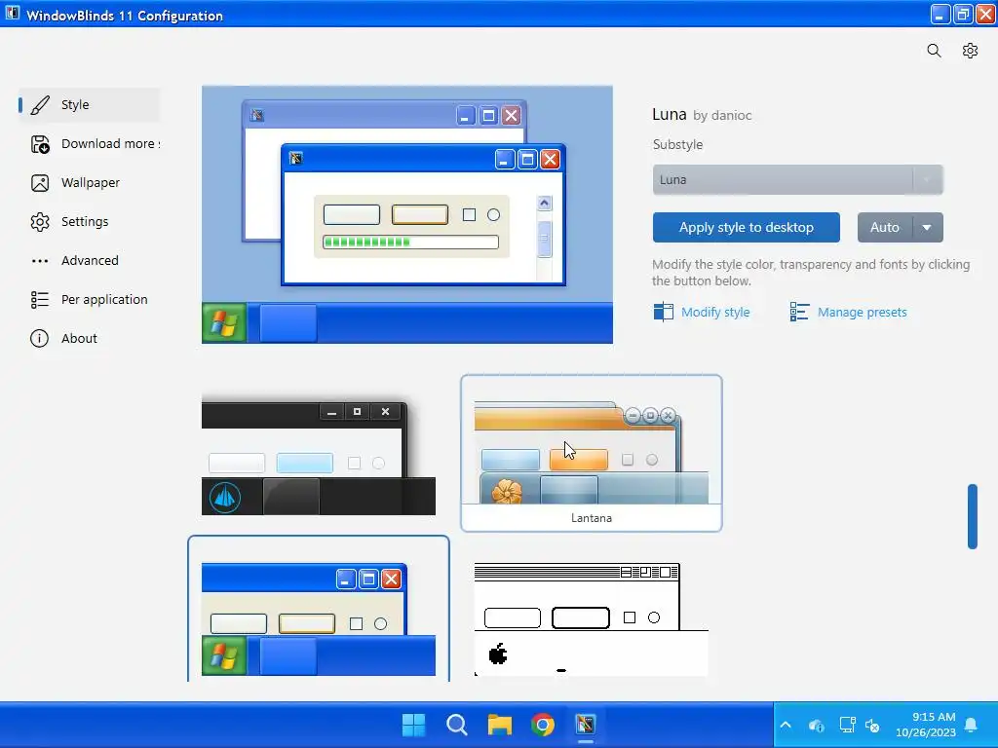Click the WindowBlinds taskbar icon
The height and width of the screenshot is (748, 998).
coord(586,725)
